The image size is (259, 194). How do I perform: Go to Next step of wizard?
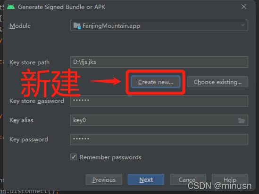(146, 179)
